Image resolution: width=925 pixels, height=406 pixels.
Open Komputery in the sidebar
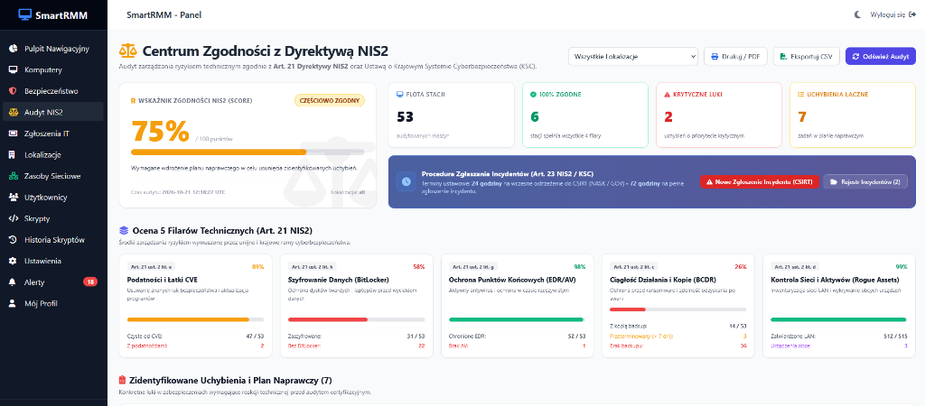53,69
